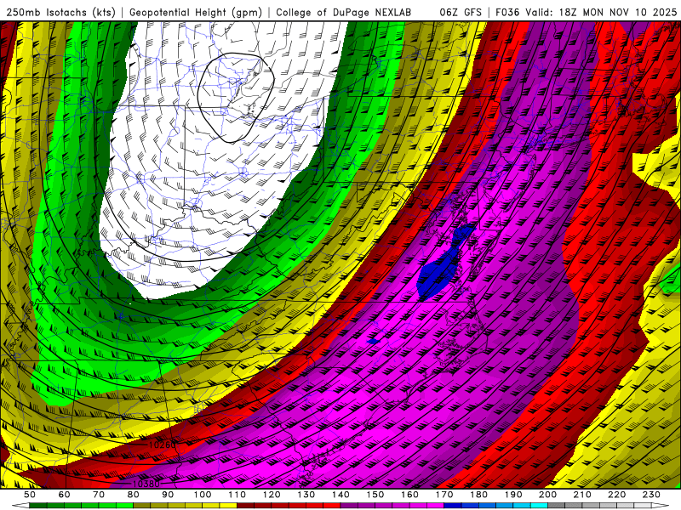Click the '250mb Isotachs (kts)' title text
The width and height of the screenshot is (681, 510).
(x=60, y=13)
